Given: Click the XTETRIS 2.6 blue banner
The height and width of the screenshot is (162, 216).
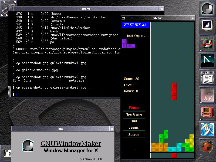Looking at the screenshot, I should pos(136,25).
